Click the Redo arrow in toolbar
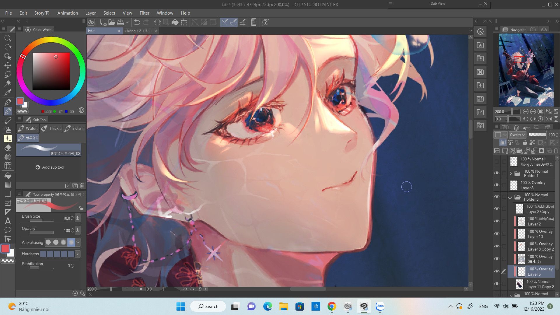Screen dimensions: 560x315 pos(146,22)
